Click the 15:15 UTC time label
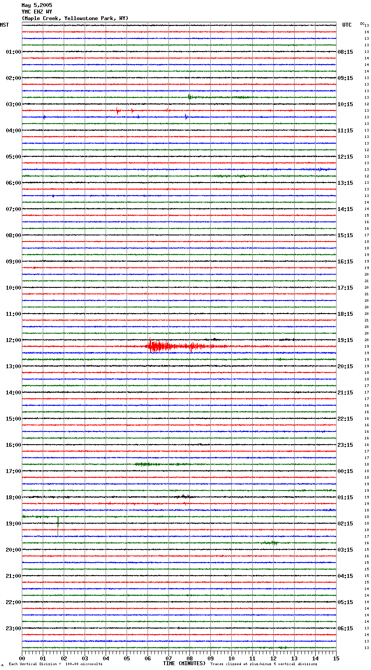The height and width of the screenshot is (670, 371). click(345, 235)
